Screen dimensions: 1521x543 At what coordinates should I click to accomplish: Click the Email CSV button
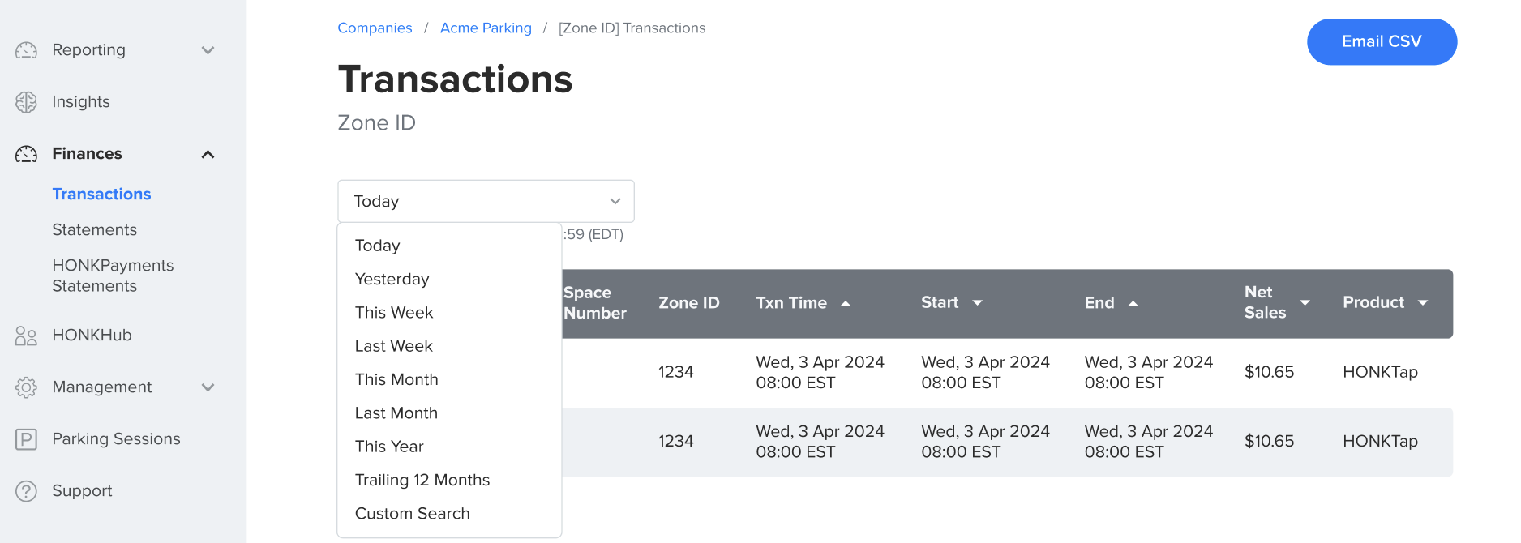[x=1382, y=41]
